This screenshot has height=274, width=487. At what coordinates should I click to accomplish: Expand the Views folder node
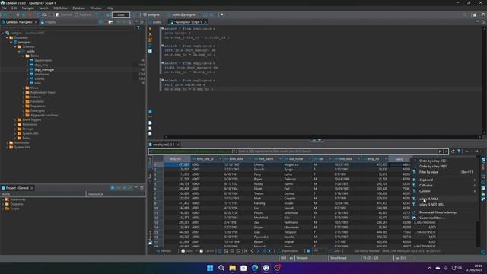(24, 88)
